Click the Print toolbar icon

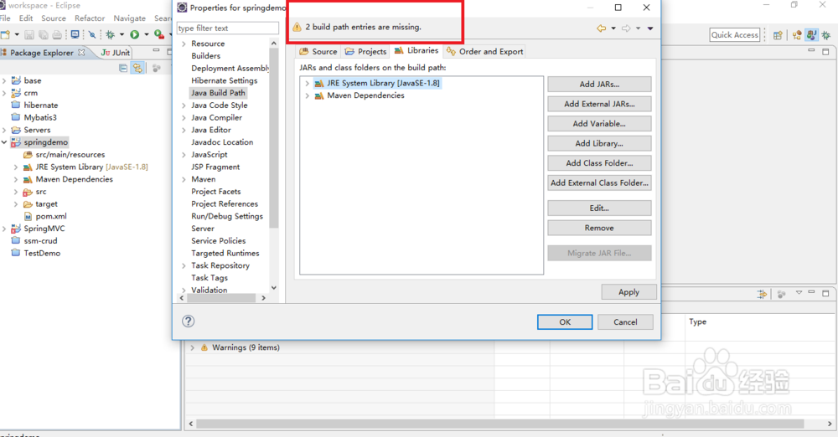[57, 34]
